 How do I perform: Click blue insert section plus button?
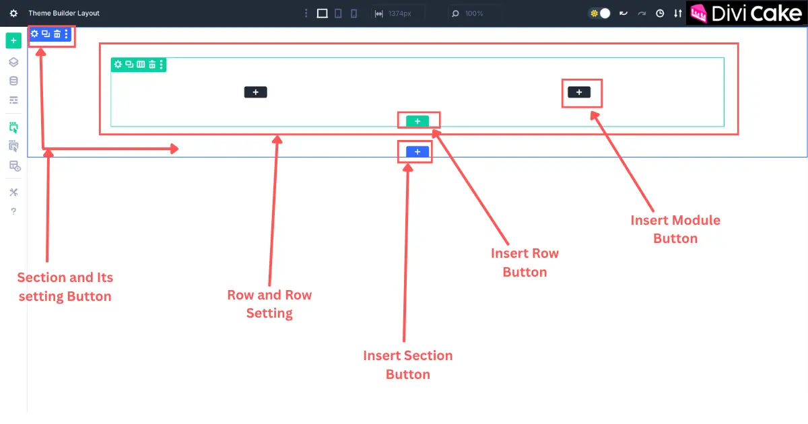(x=417, y=152)
